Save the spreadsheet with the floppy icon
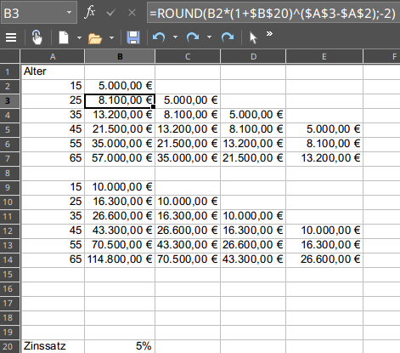400x353 pixels. click(133, 37)
